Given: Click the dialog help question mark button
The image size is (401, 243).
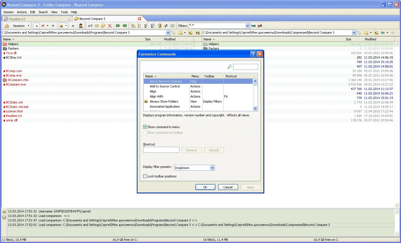Looking at the screenshot, I should point(253,54).
